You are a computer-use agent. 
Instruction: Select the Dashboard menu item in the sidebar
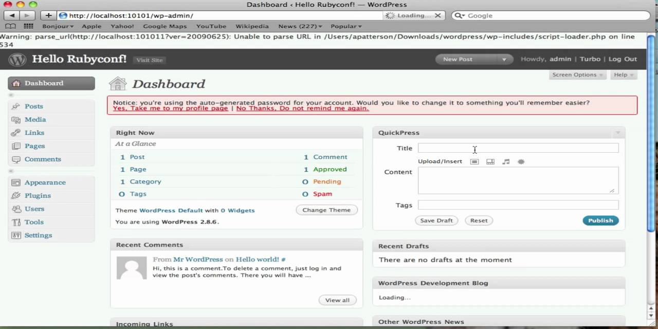pos(51,83)
